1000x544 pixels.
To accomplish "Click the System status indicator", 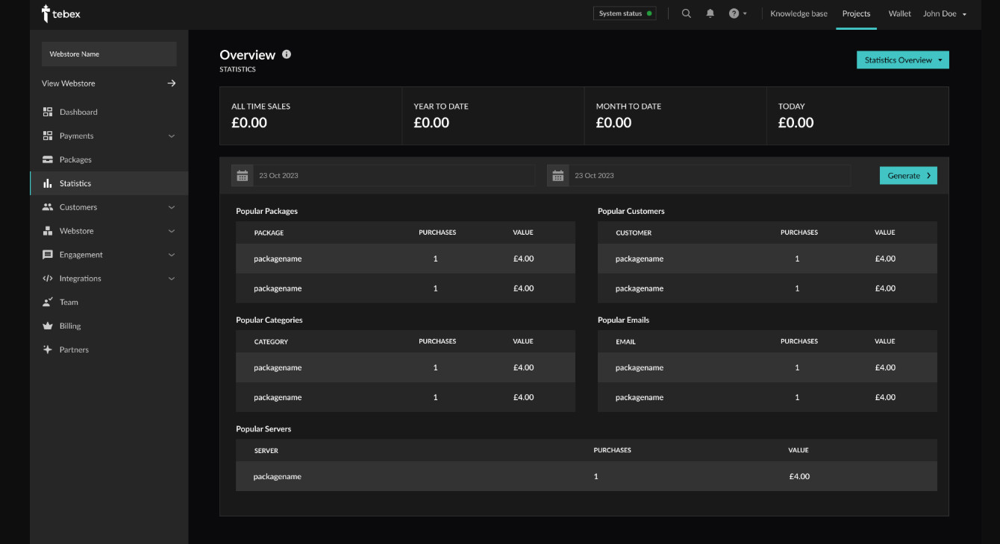I will (x=625, y=13).
